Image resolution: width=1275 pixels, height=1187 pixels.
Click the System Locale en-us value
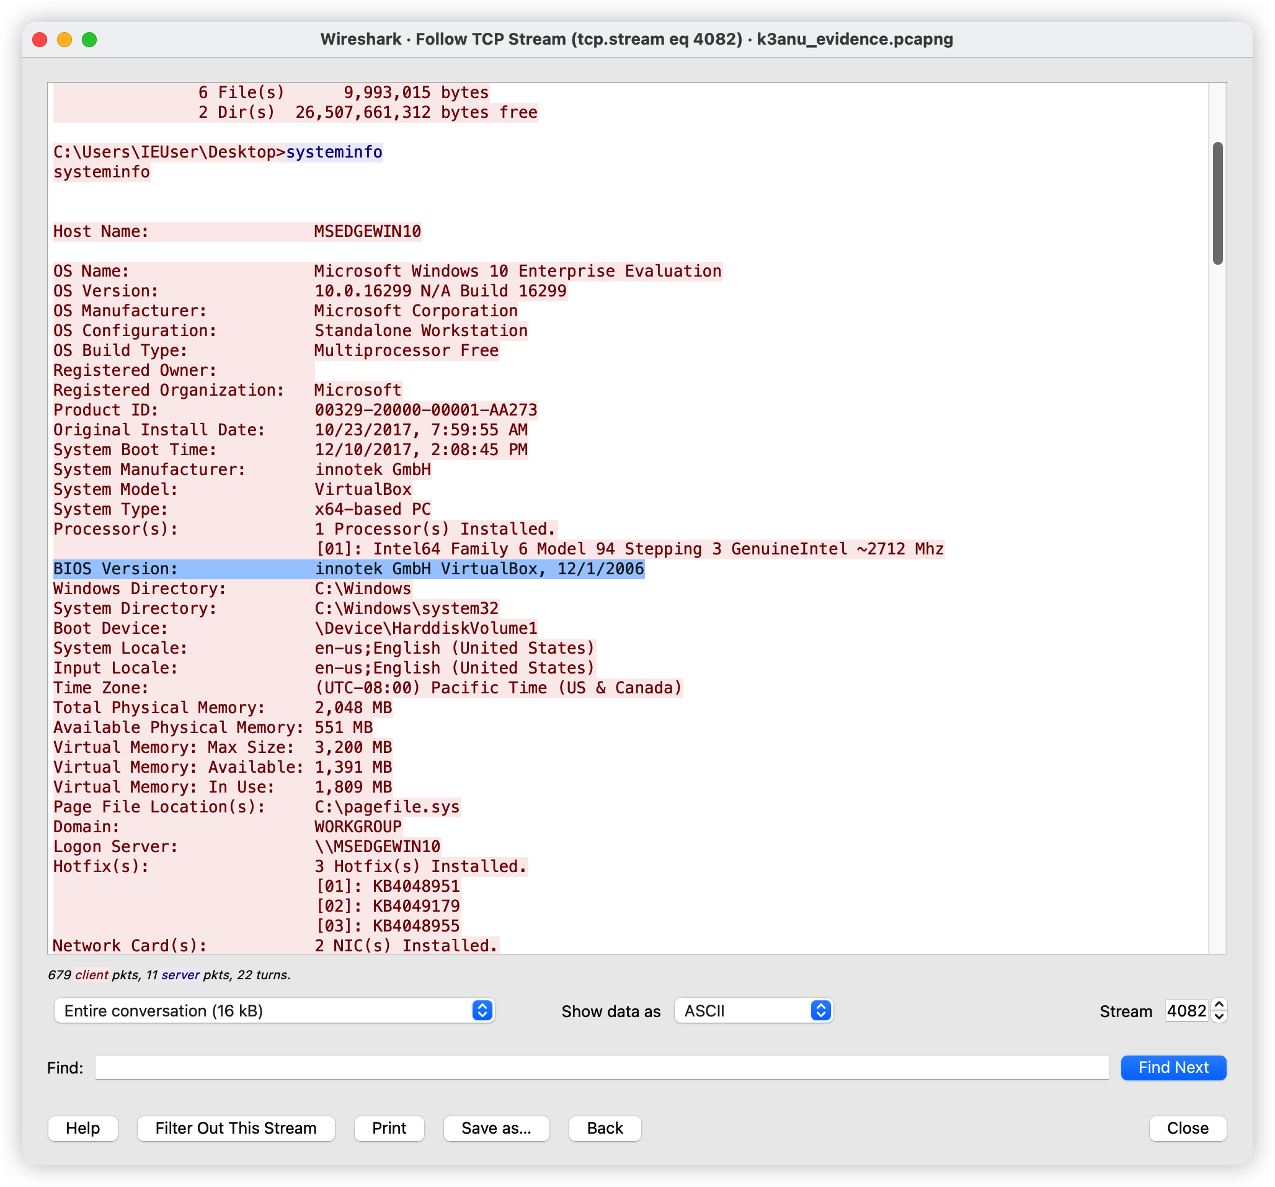(x=455, y=647)
